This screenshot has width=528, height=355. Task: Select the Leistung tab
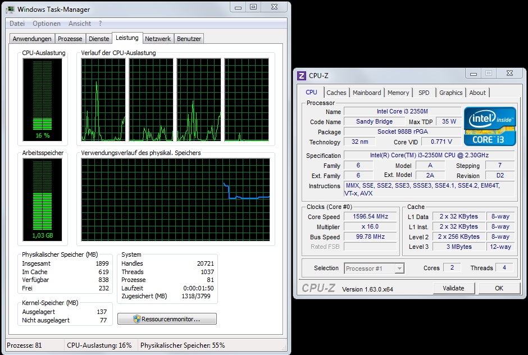127,38
